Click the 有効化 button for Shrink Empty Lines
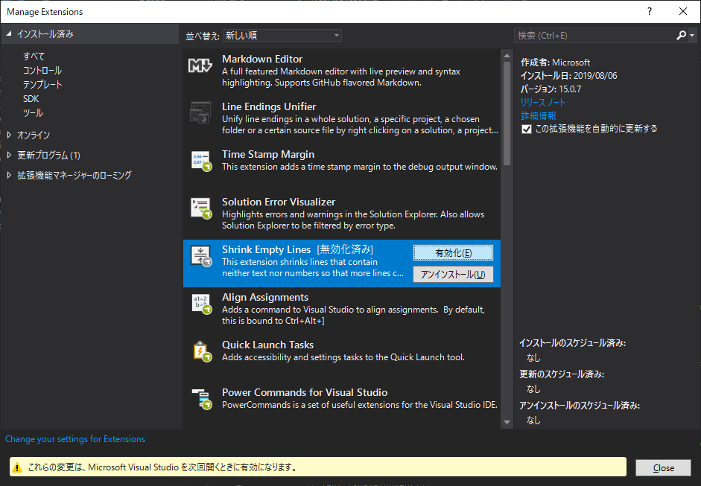701x486 pixels. point(453,252)
